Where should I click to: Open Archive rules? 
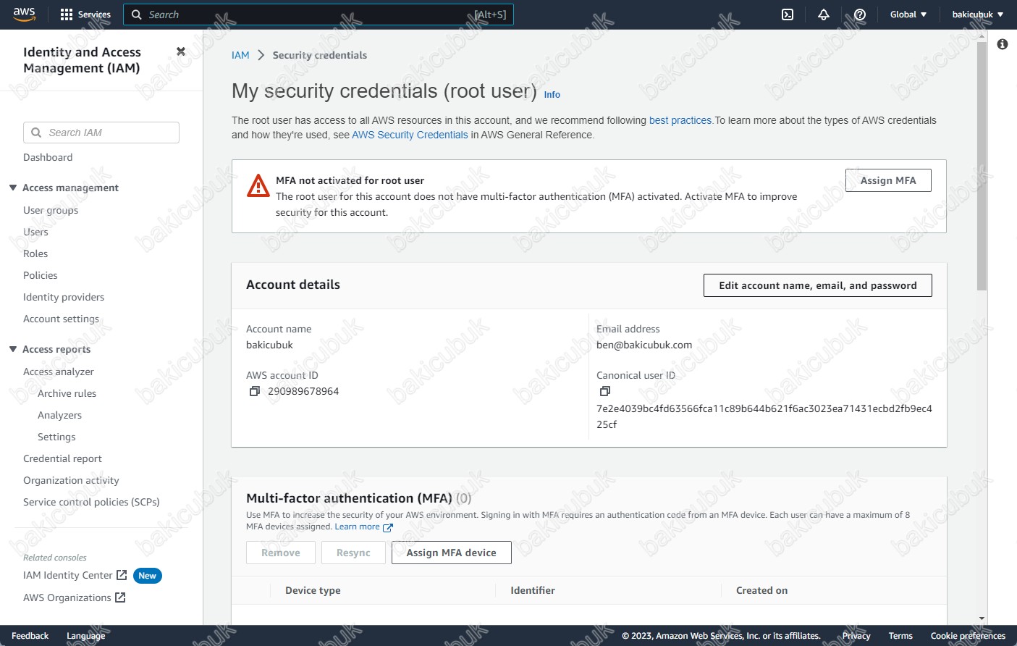point(67,393)
